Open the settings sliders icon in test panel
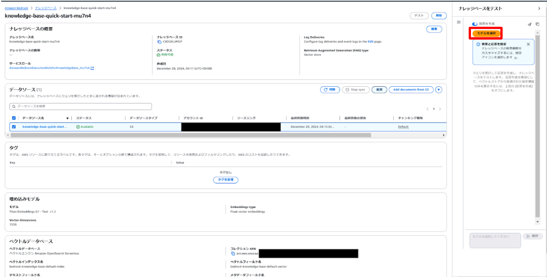Image resolution: width=547 pixels, height=277 pixels. coord(459,22)
